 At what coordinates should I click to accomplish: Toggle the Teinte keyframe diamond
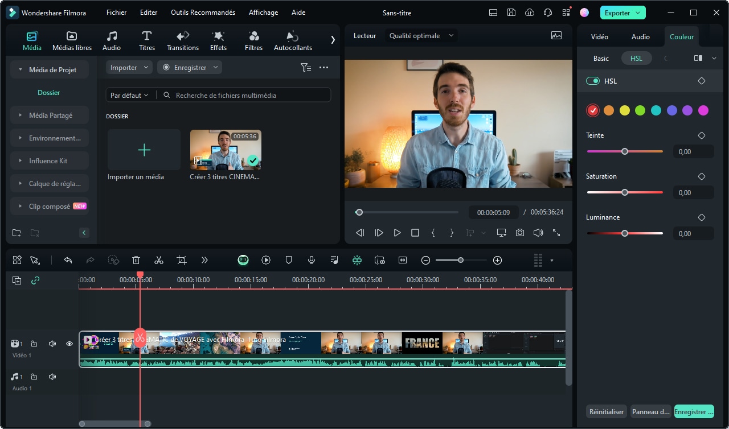(702, 135)
